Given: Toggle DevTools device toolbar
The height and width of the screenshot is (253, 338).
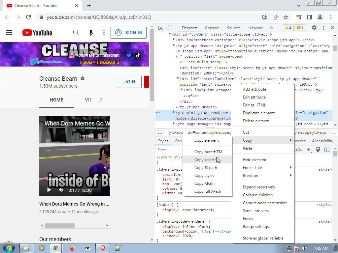Looking at the screenshot, I should pos(169,28).
